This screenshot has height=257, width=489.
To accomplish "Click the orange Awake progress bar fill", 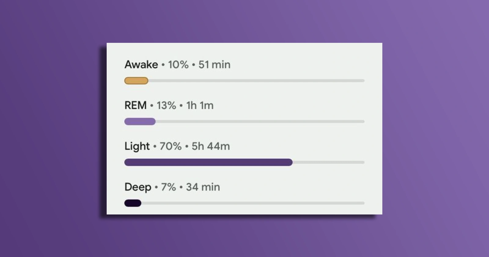I will pos(136,81).
